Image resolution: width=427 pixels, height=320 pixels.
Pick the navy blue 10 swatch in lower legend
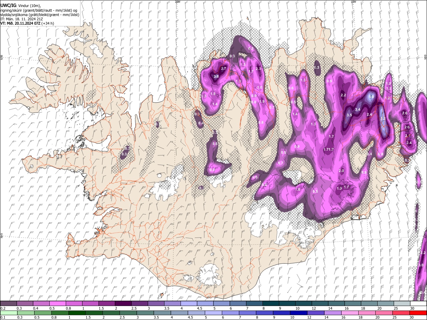(298, 313)
